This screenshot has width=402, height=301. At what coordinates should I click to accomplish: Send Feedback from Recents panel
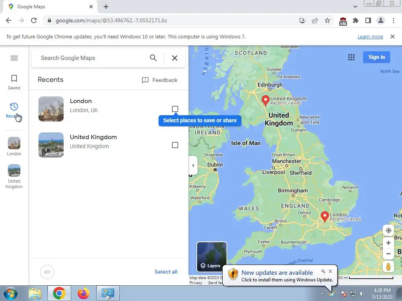pyautogui.click(x=159, y=80)
